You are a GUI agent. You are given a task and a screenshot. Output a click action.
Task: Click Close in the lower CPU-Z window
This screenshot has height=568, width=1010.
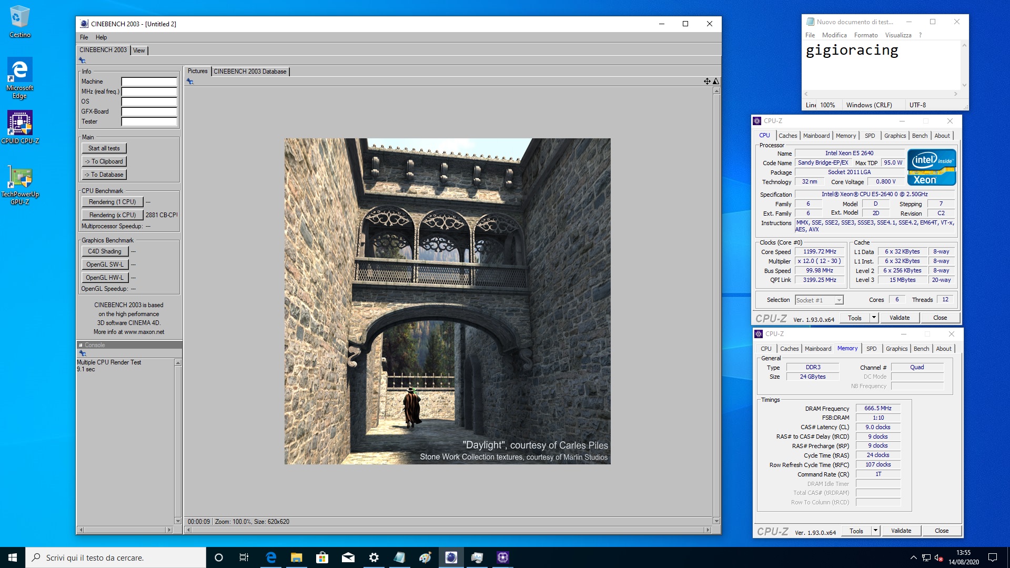(x=942, y=531)
